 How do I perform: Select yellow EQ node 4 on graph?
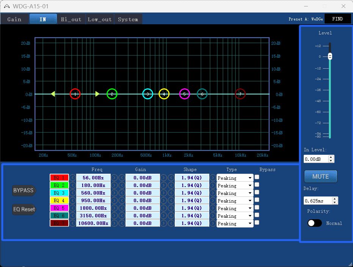pyautogui.click(x=164, y=94)
